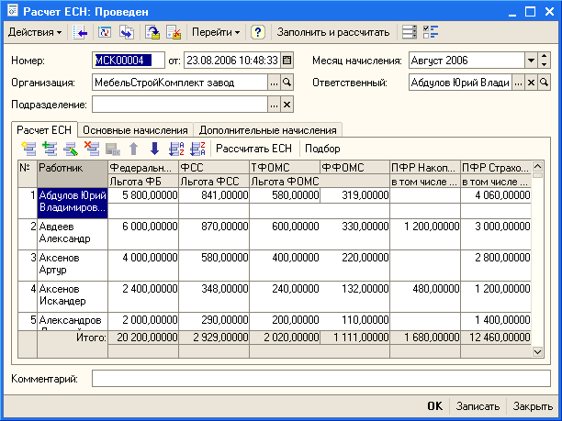The height and width of the screenshot is (421, 562).
Task: Select employee row Аксенов Артур
Action: [73, 264]
